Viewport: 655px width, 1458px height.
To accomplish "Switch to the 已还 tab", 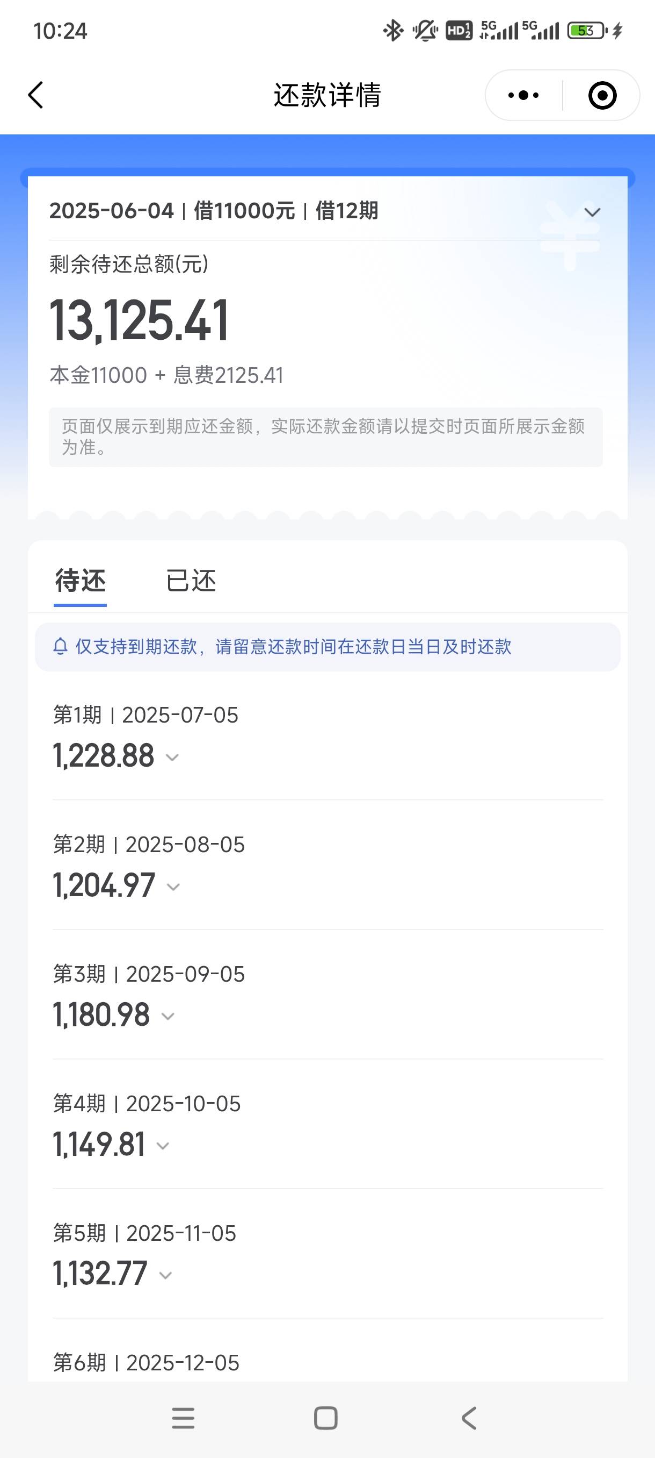I will coord(191,581).
